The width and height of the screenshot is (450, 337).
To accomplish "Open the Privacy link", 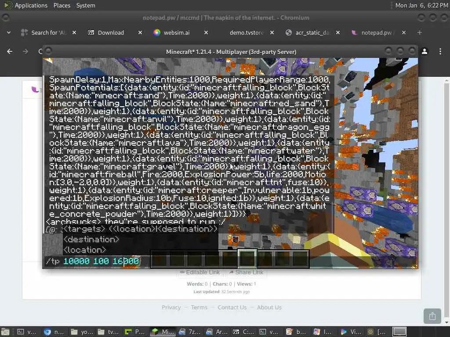I will click(x=171, y=307).
